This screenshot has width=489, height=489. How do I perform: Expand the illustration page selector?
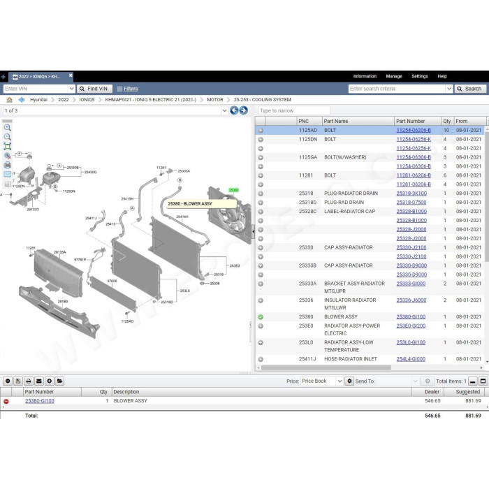tap(224, 110)
